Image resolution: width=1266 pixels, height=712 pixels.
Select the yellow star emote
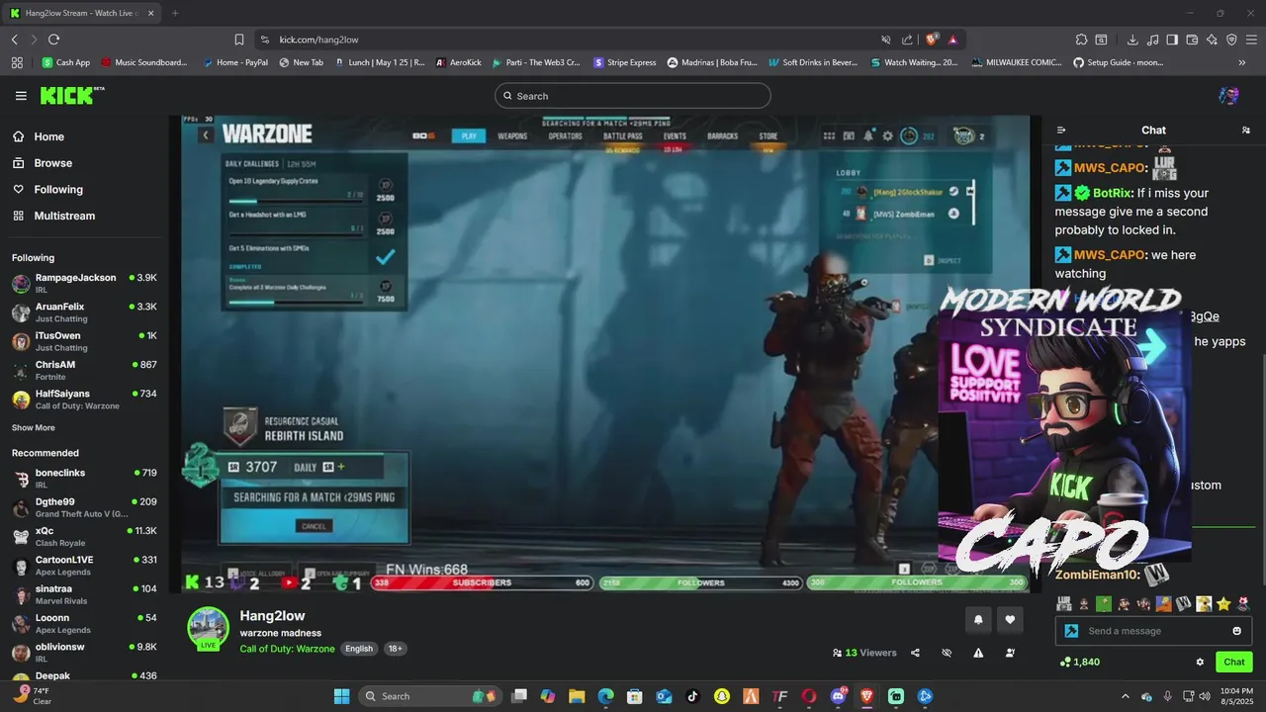pos(1223,603)
